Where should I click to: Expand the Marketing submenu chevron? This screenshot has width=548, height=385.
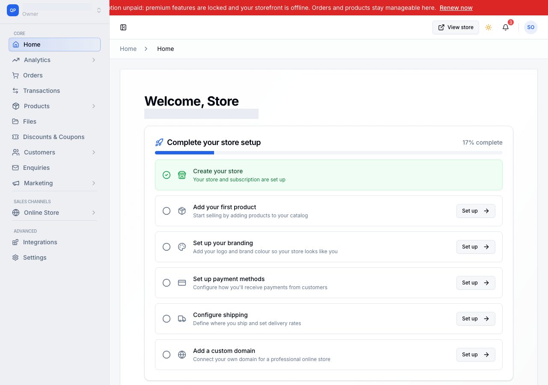[93, 183]
